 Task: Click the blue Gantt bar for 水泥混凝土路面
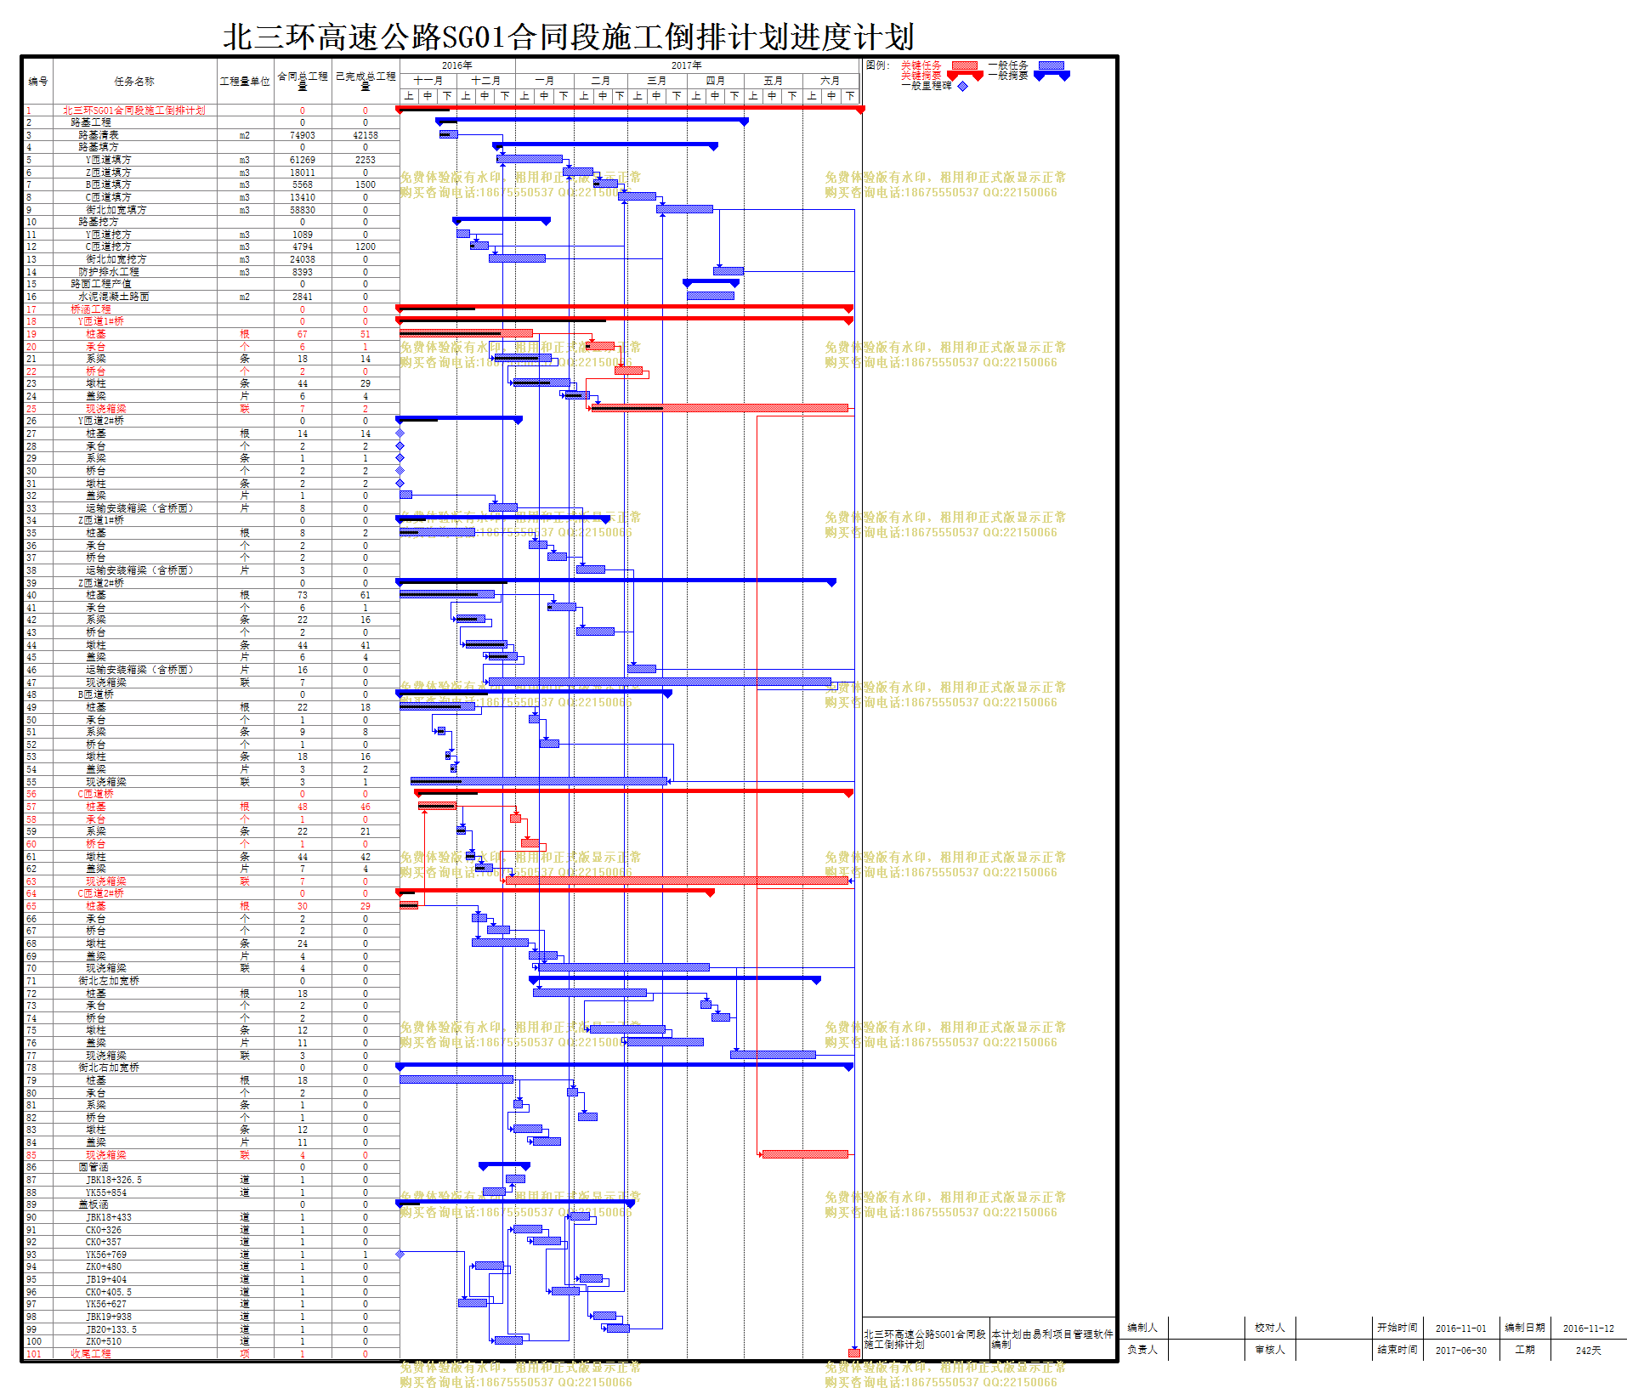pyautogui.click(x=711, y=297)
